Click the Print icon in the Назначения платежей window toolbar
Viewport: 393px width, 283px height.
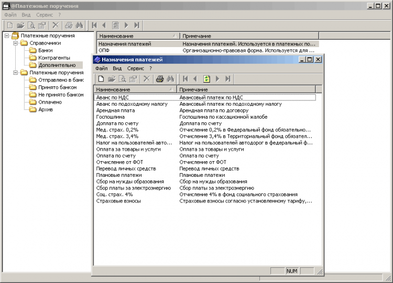(x=159, y=79)
